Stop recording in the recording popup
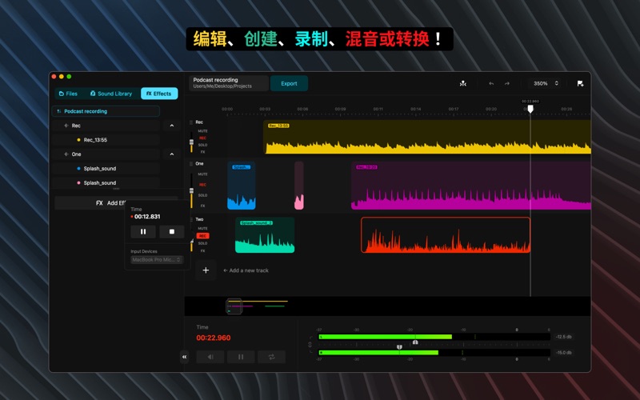Image resolution: width=640 pixels, height=400 pixels. (x=171, y=232)
